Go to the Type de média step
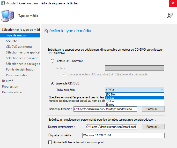Screen dimensions: 177x148 16,35
